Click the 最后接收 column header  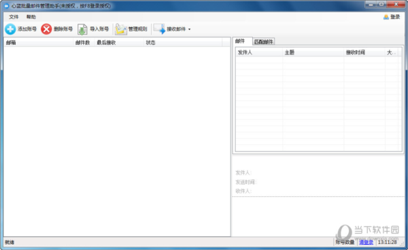click(119, 43)
